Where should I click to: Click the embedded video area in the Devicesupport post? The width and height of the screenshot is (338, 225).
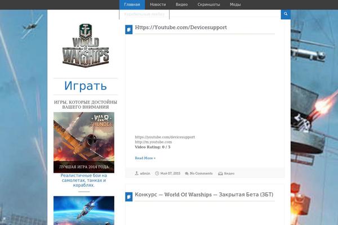click(x=204, y=85)
